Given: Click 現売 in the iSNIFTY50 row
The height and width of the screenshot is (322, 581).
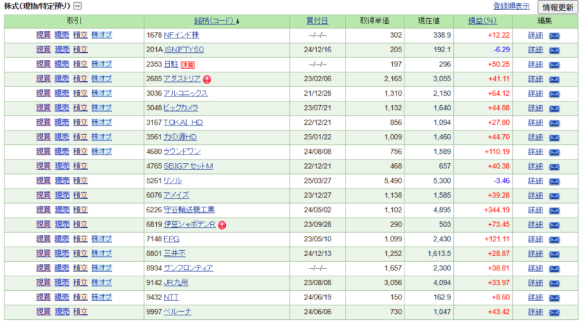Looking at the screenshot, I should 62,49.
